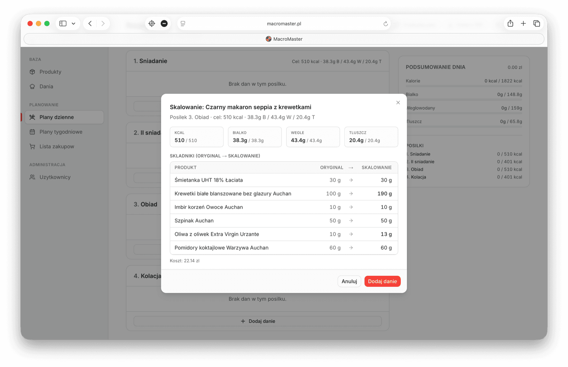Open Plany tygodniowe in the sidebar
The image size is (568, 367).
(64, 132)
